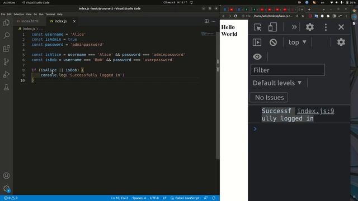Change end of line sequence LF

pyautogui.click(x=164, y=198)
